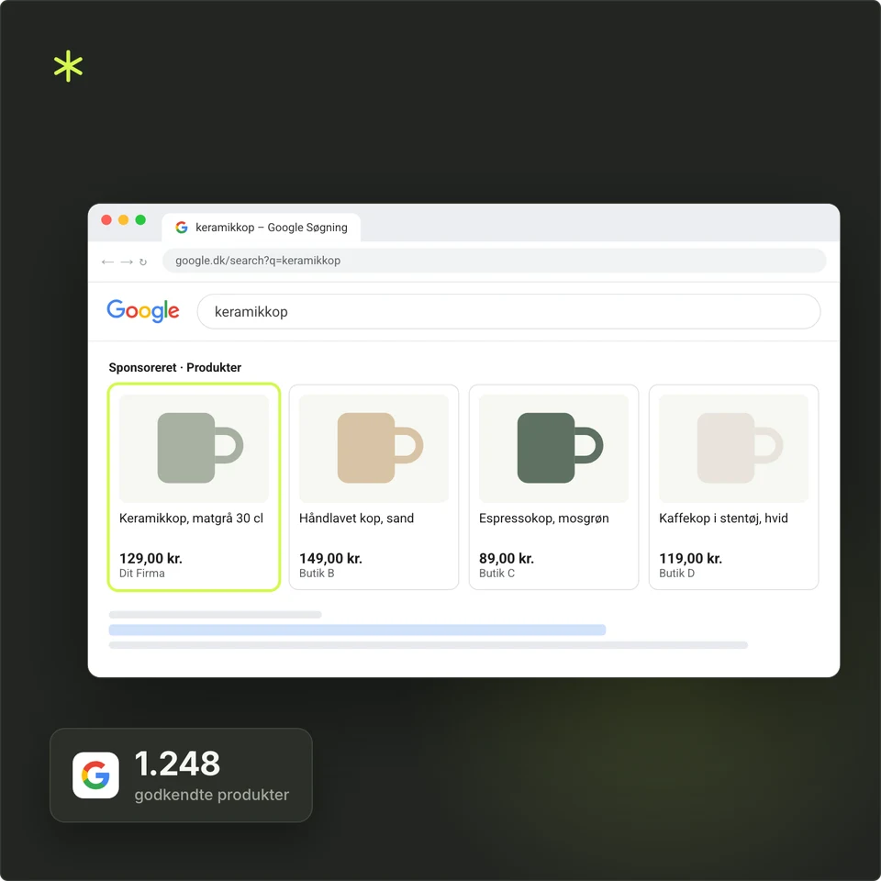
Task: Click the godkendte produkter label
Action: click(x=212, y=795)
